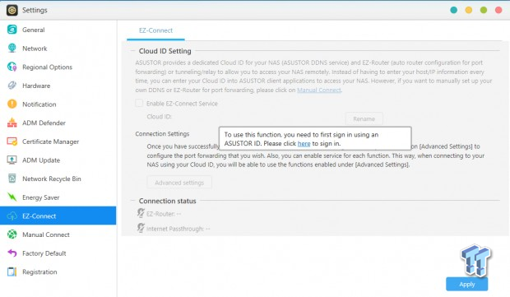Select Factory Default option
Screen dimensions: 510x297
[58, 253]
